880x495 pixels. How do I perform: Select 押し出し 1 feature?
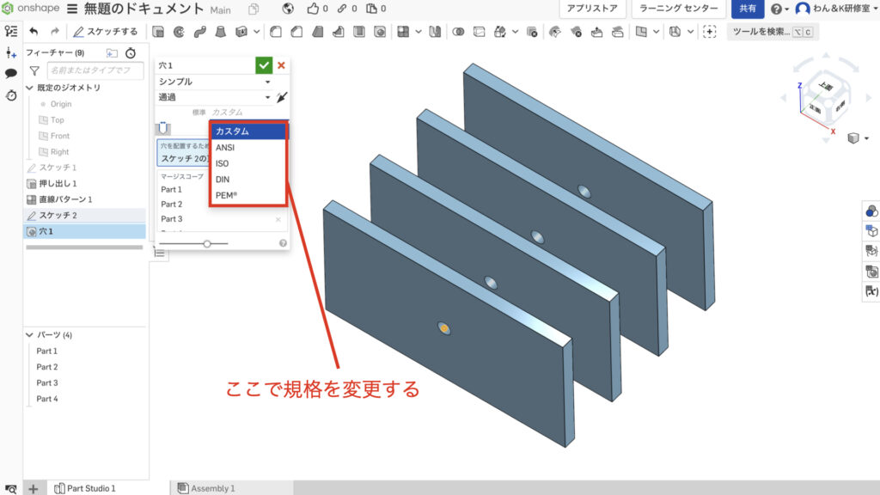[x=58, y=184]
